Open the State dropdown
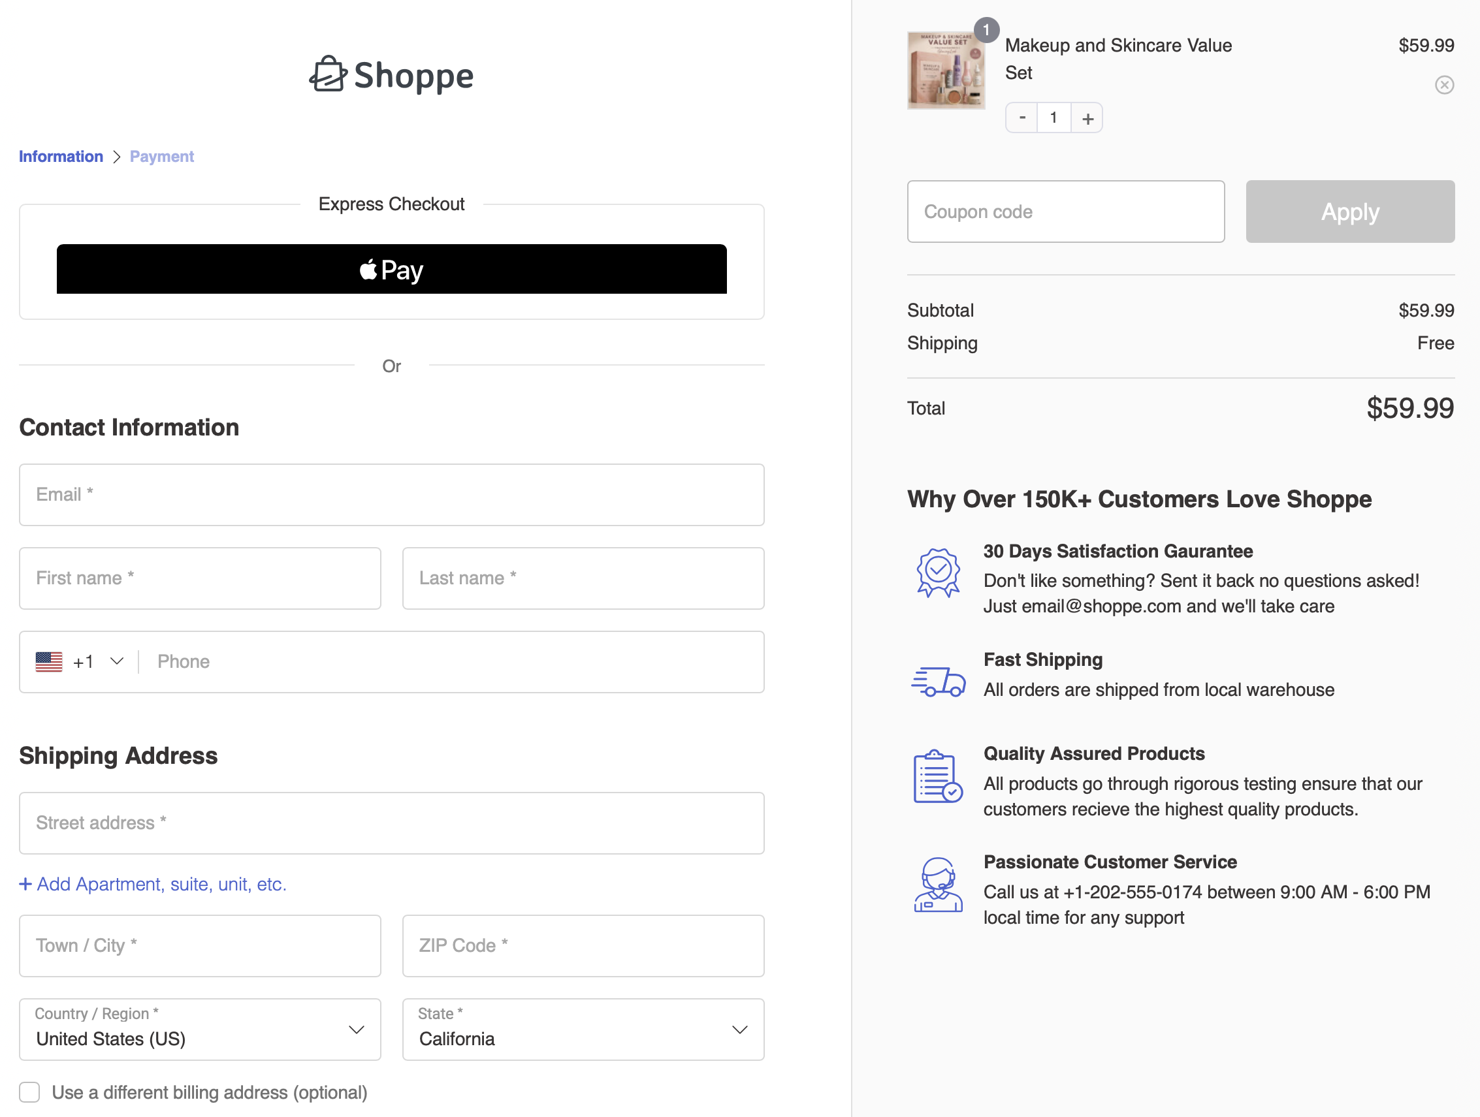Screen dimensions: 1480x1117 [583, 1030]
